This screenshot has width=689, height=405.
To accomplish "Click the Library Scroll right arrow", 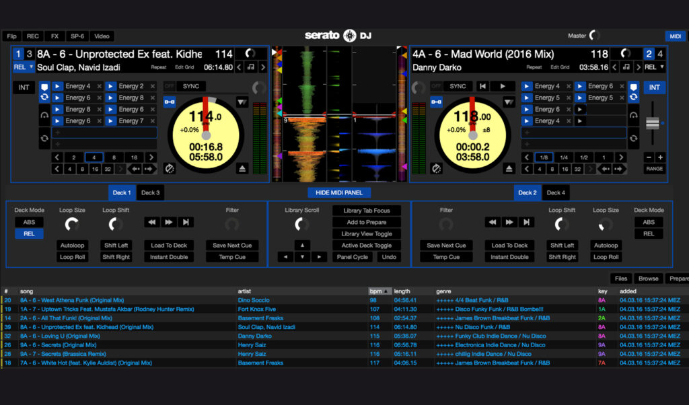I will point(319,257).
